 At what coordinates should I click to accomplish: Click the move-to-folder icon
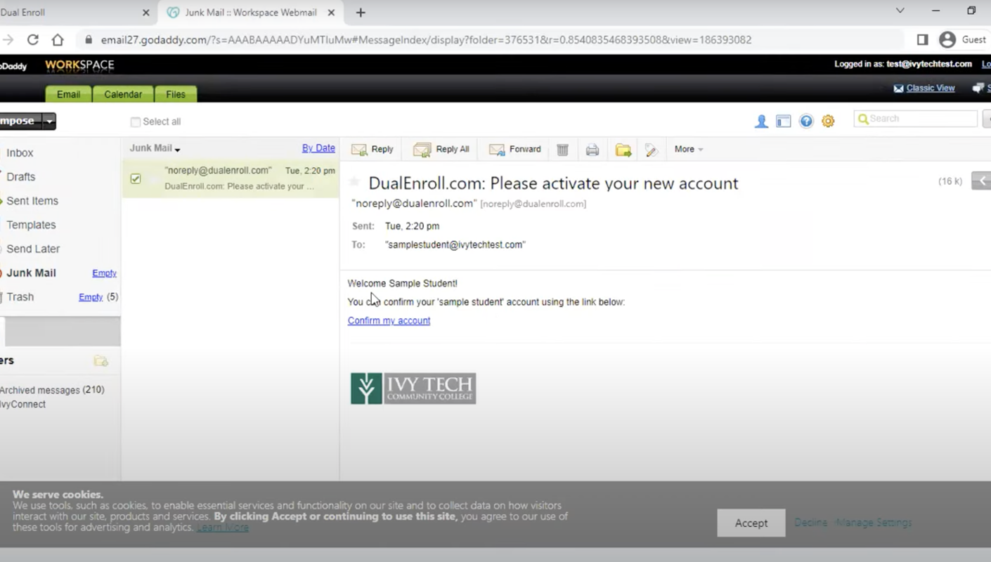623,150
